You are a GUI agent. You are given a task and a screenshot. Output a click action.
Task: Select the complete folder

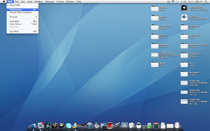155,46
